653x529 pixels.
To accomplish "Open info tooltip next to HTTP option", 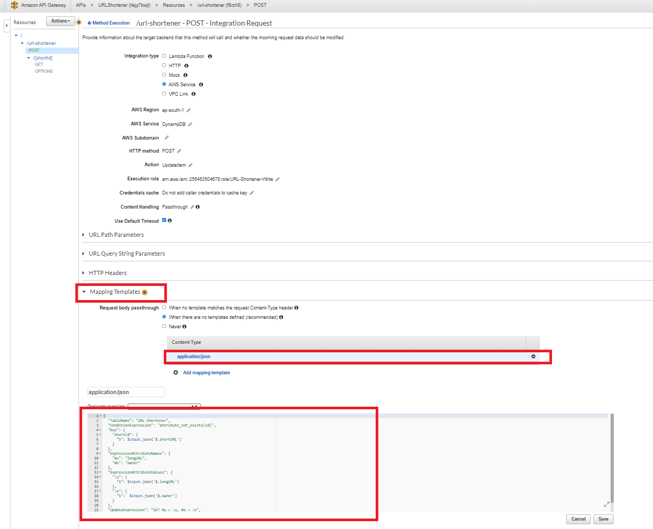I will coord(186,66).
